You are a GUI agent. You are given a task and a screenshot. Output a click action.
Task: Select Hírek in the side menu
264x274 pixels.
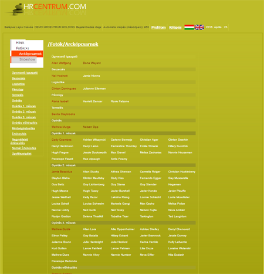click(20, 43)
